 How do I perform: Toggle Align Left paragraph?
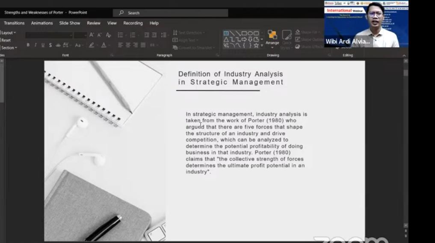(x=120, y=45)
